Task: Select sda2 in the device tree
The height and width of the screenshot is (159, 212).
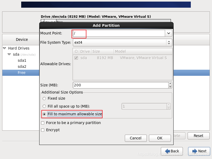Action: [x=22, y=67]
